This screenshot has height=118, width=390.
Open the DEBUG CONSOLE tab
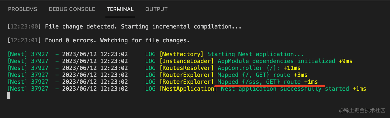click(72, 9)
